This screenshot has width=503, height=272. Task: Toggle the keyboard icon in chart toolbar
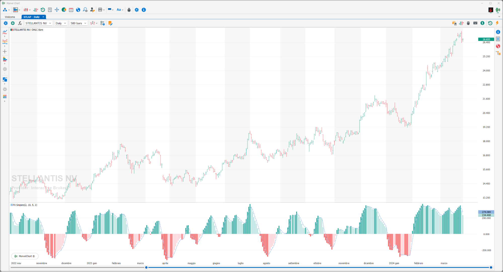pos(475,23)
